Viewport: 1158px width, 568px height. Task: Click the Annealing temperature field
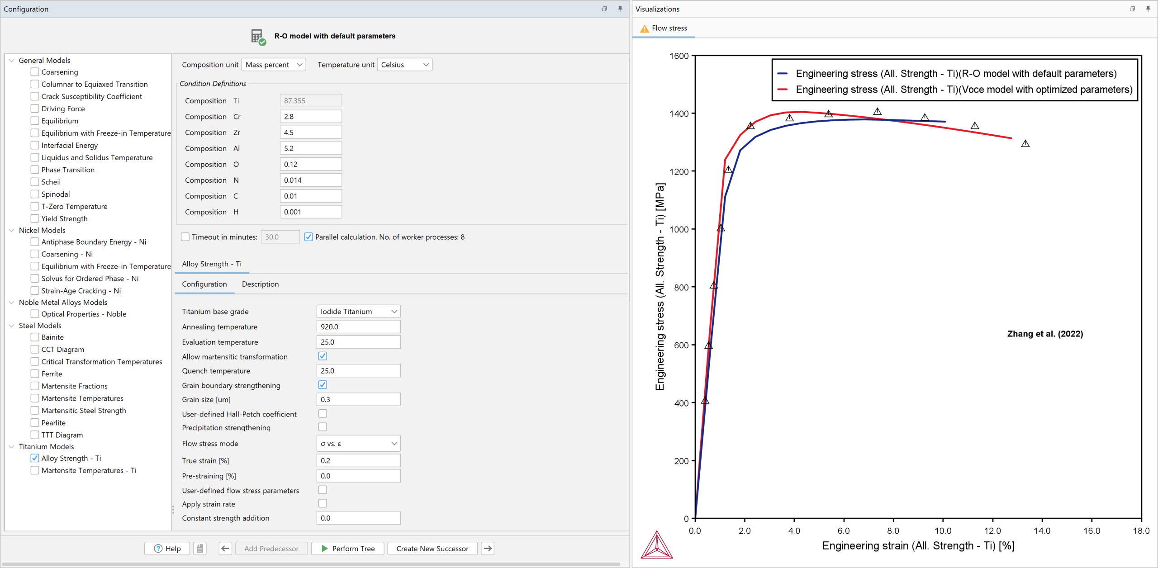(x=359, y=327)
